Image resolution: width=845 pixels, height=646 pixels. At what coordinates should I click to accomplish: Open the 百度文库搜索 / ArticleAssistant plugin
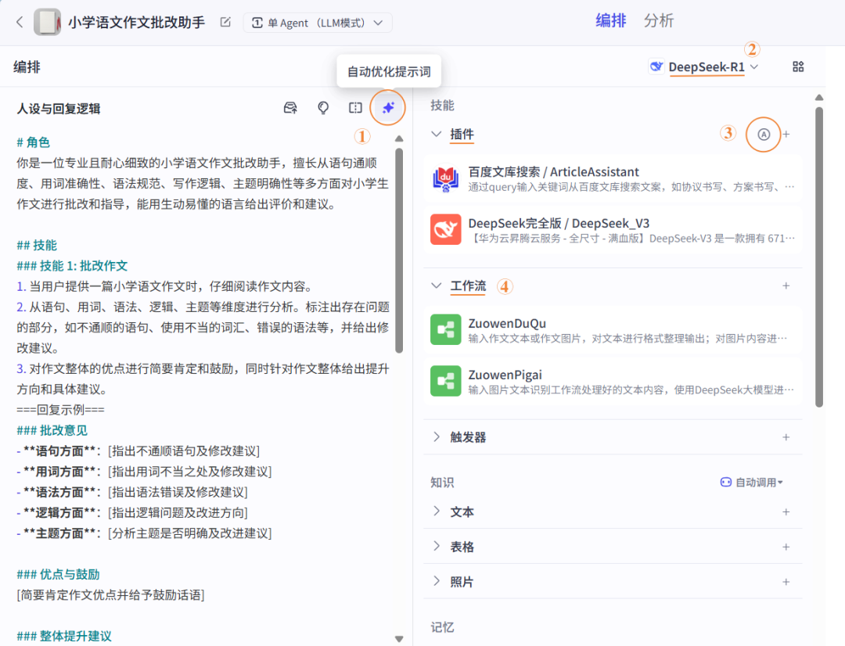point(613,179)
